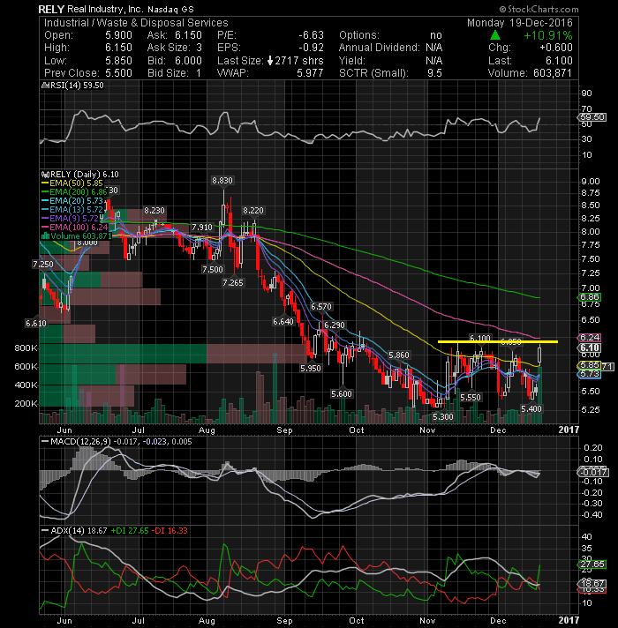Click the Bid value 6.000
This screenshot has width=618, height=628.
click(188, 61)
